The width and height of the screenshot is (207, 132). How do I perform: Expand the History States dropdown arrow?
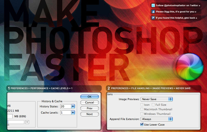coord(73,106)
